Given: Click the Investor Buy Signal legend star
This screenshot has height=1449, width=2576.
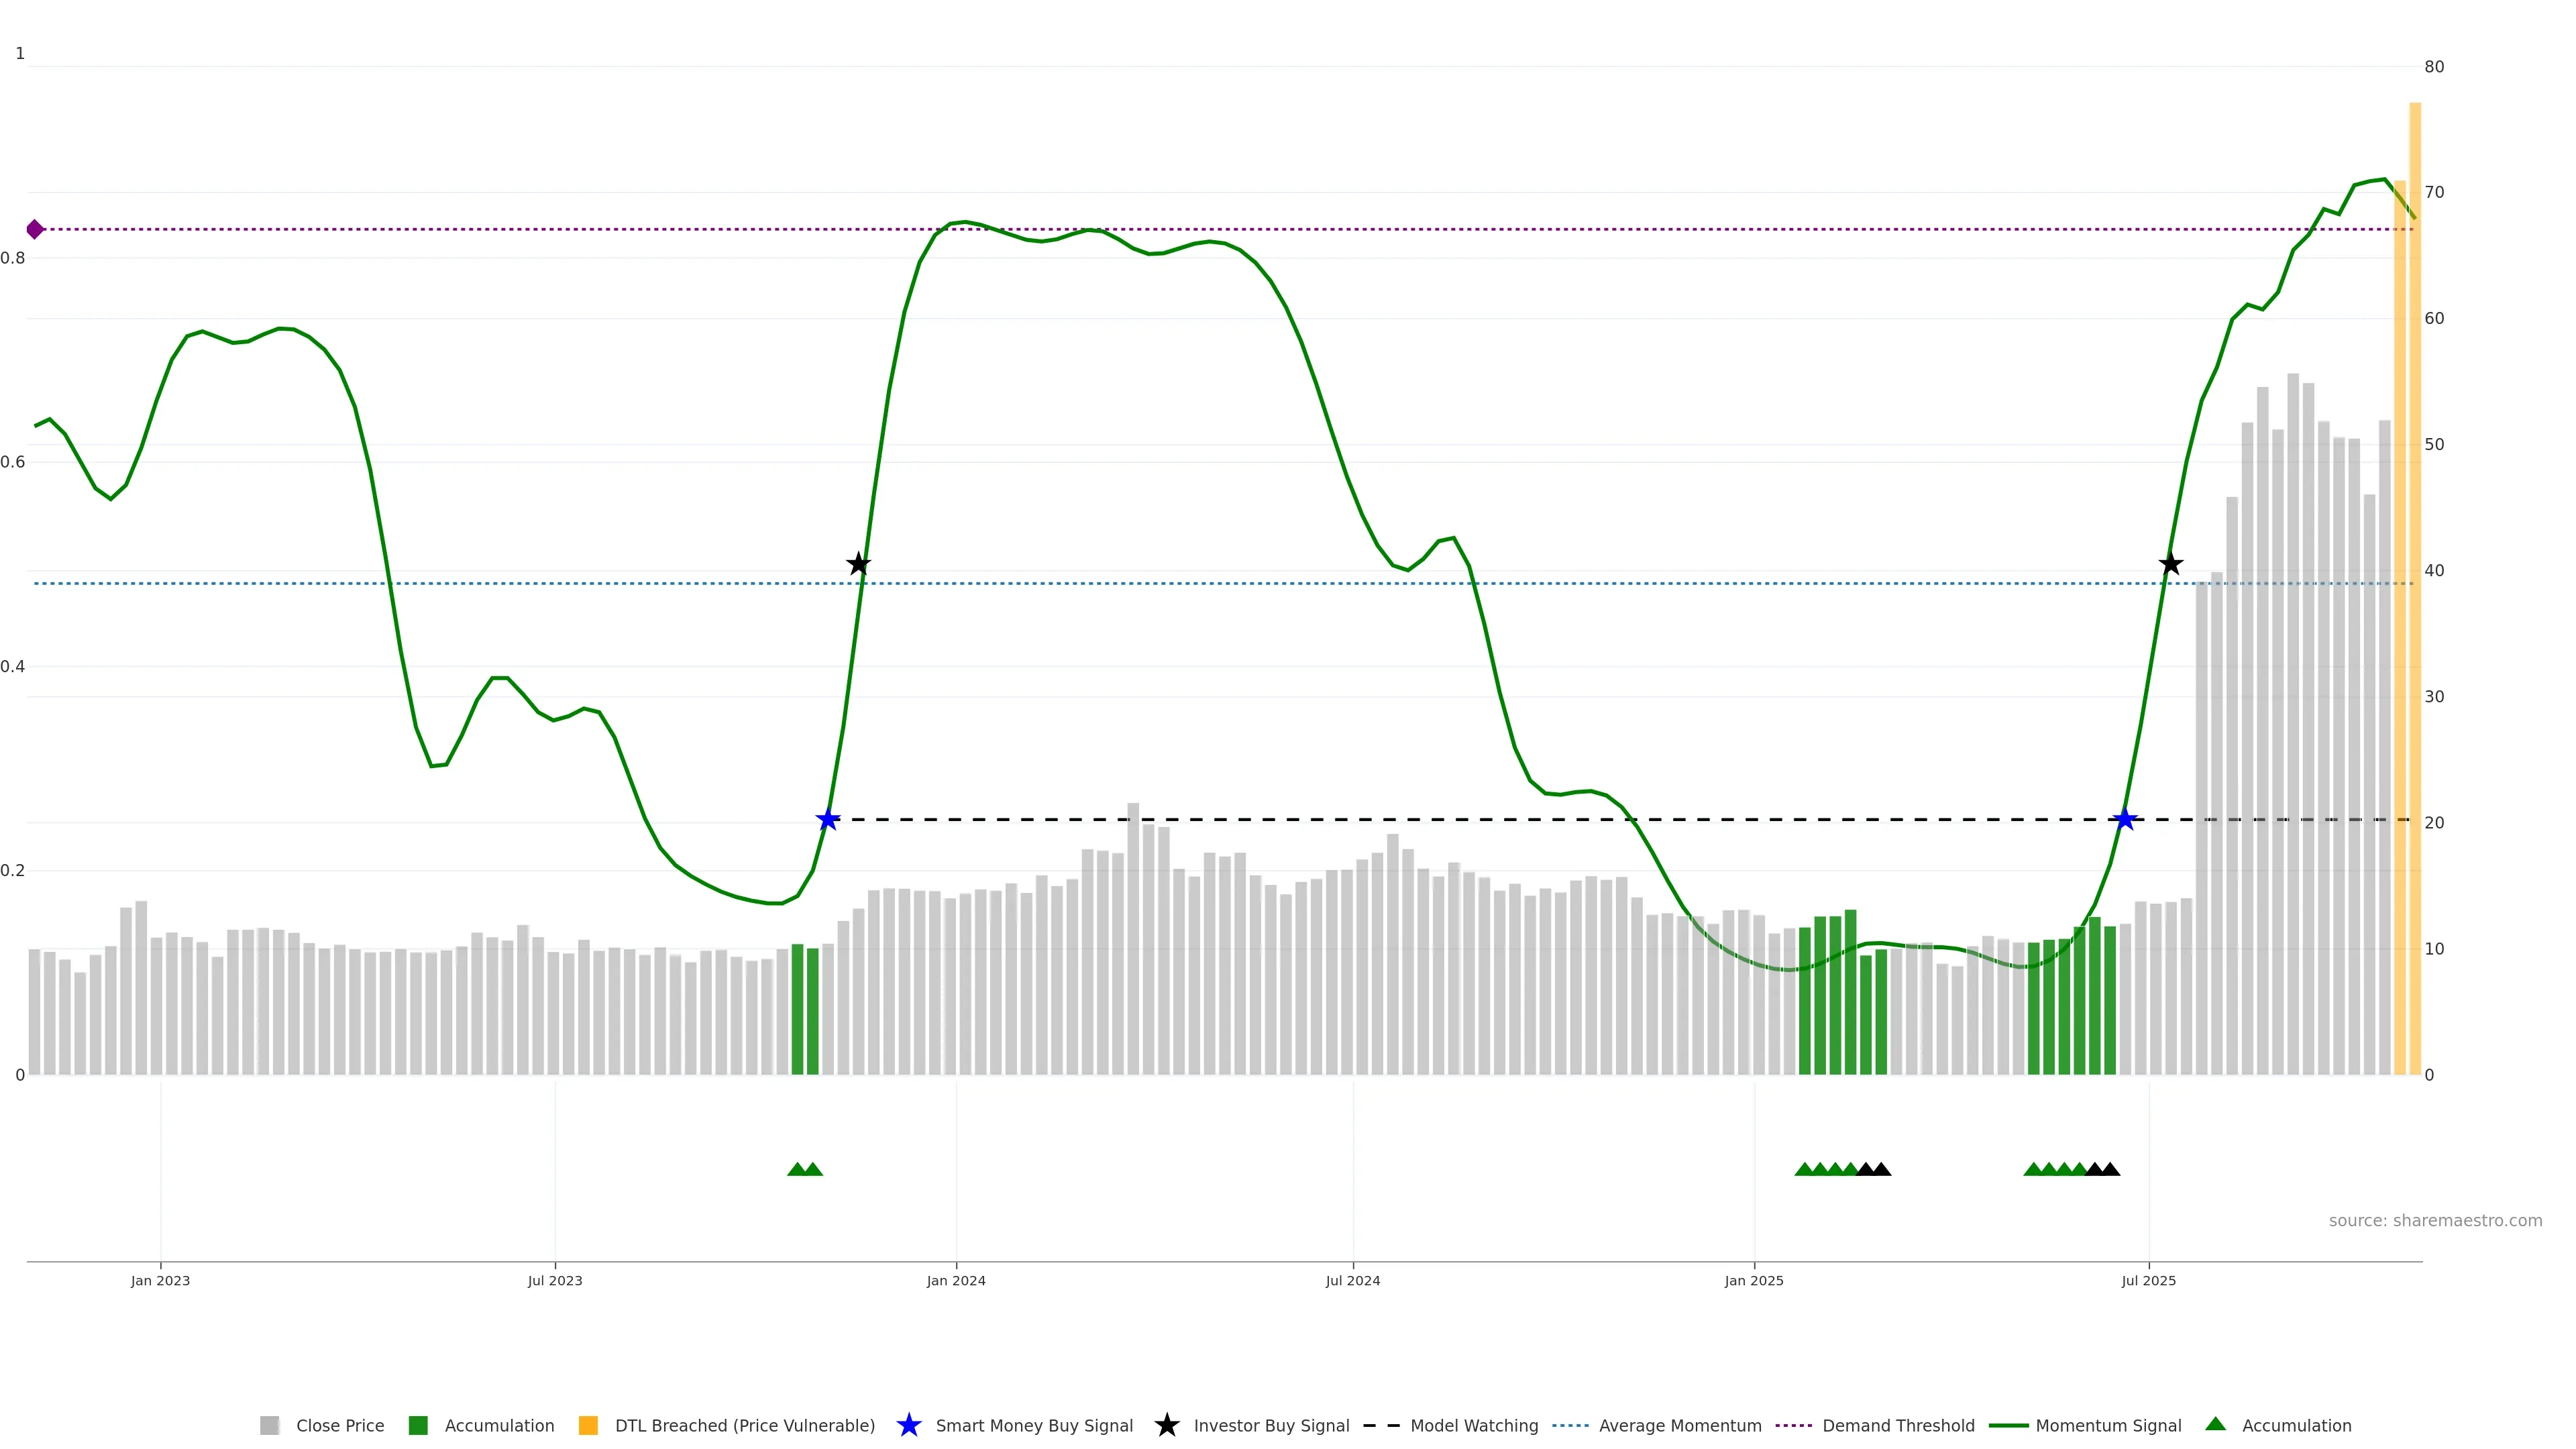Looking at the screenshot, I should (1166, 1426).
